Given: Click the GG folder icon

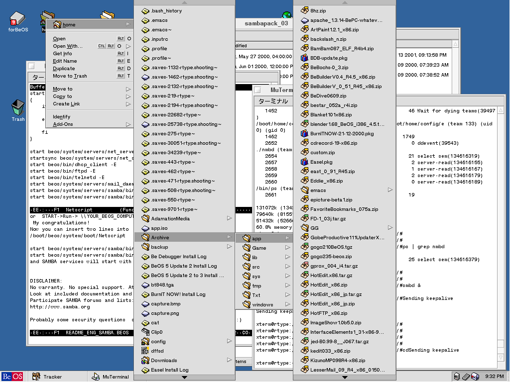Looking at the screenshot, I should (x=304, y=228).
